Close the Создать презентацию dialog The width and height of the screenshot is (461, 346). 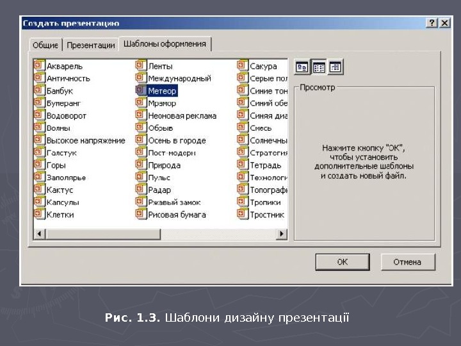445,23
